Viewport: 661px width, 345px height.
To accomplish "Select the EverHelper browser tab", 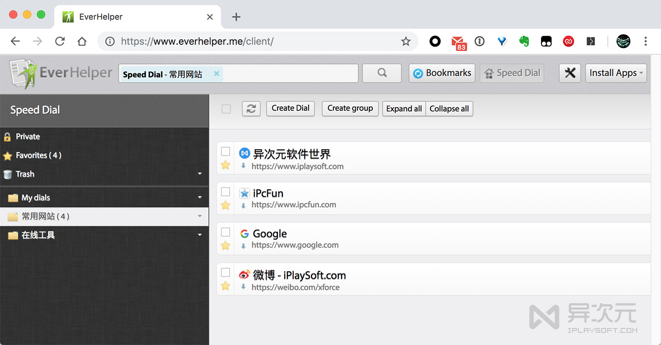I will (122, 16).
